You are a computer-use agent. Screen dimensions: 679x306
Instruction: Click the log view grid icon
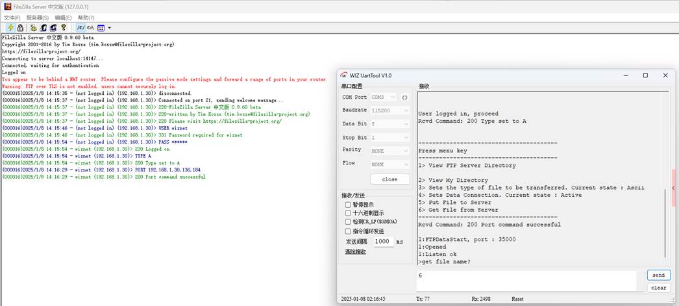101,28
